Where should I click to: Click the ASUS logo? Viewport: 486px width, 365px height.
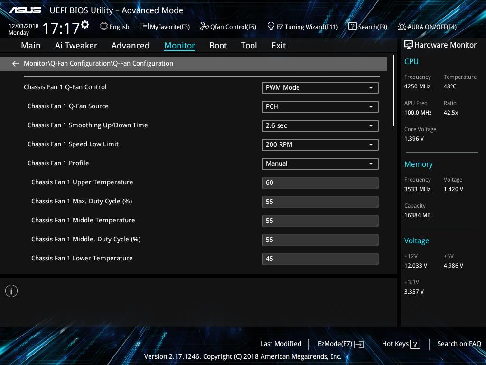point(25,10)
